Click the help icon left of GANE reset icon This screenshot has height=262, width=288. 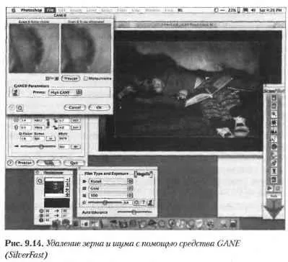tap(12, 108)
